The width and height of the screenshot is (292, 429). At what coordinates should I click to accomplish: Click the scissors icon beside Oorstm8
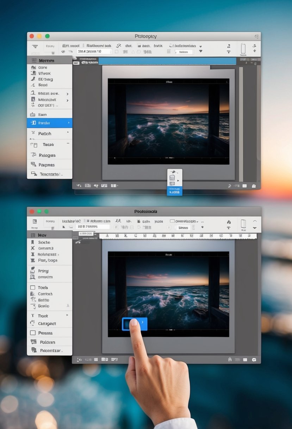[x=33, y=248]
